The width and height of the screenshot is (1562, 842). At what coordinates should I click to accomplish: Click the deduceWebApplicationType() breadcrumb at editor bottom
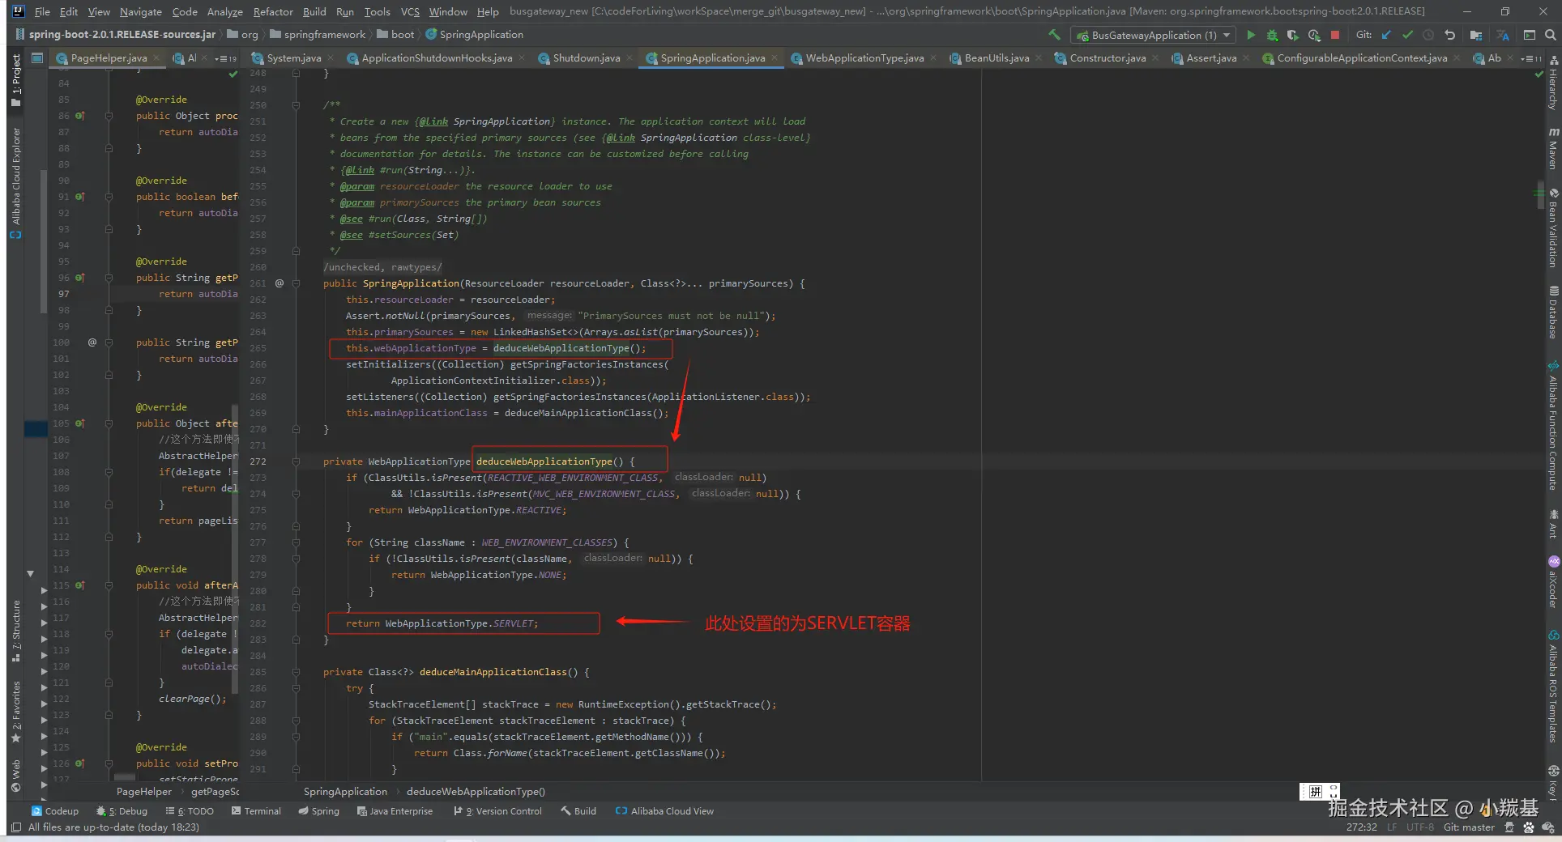click(476, 792)
